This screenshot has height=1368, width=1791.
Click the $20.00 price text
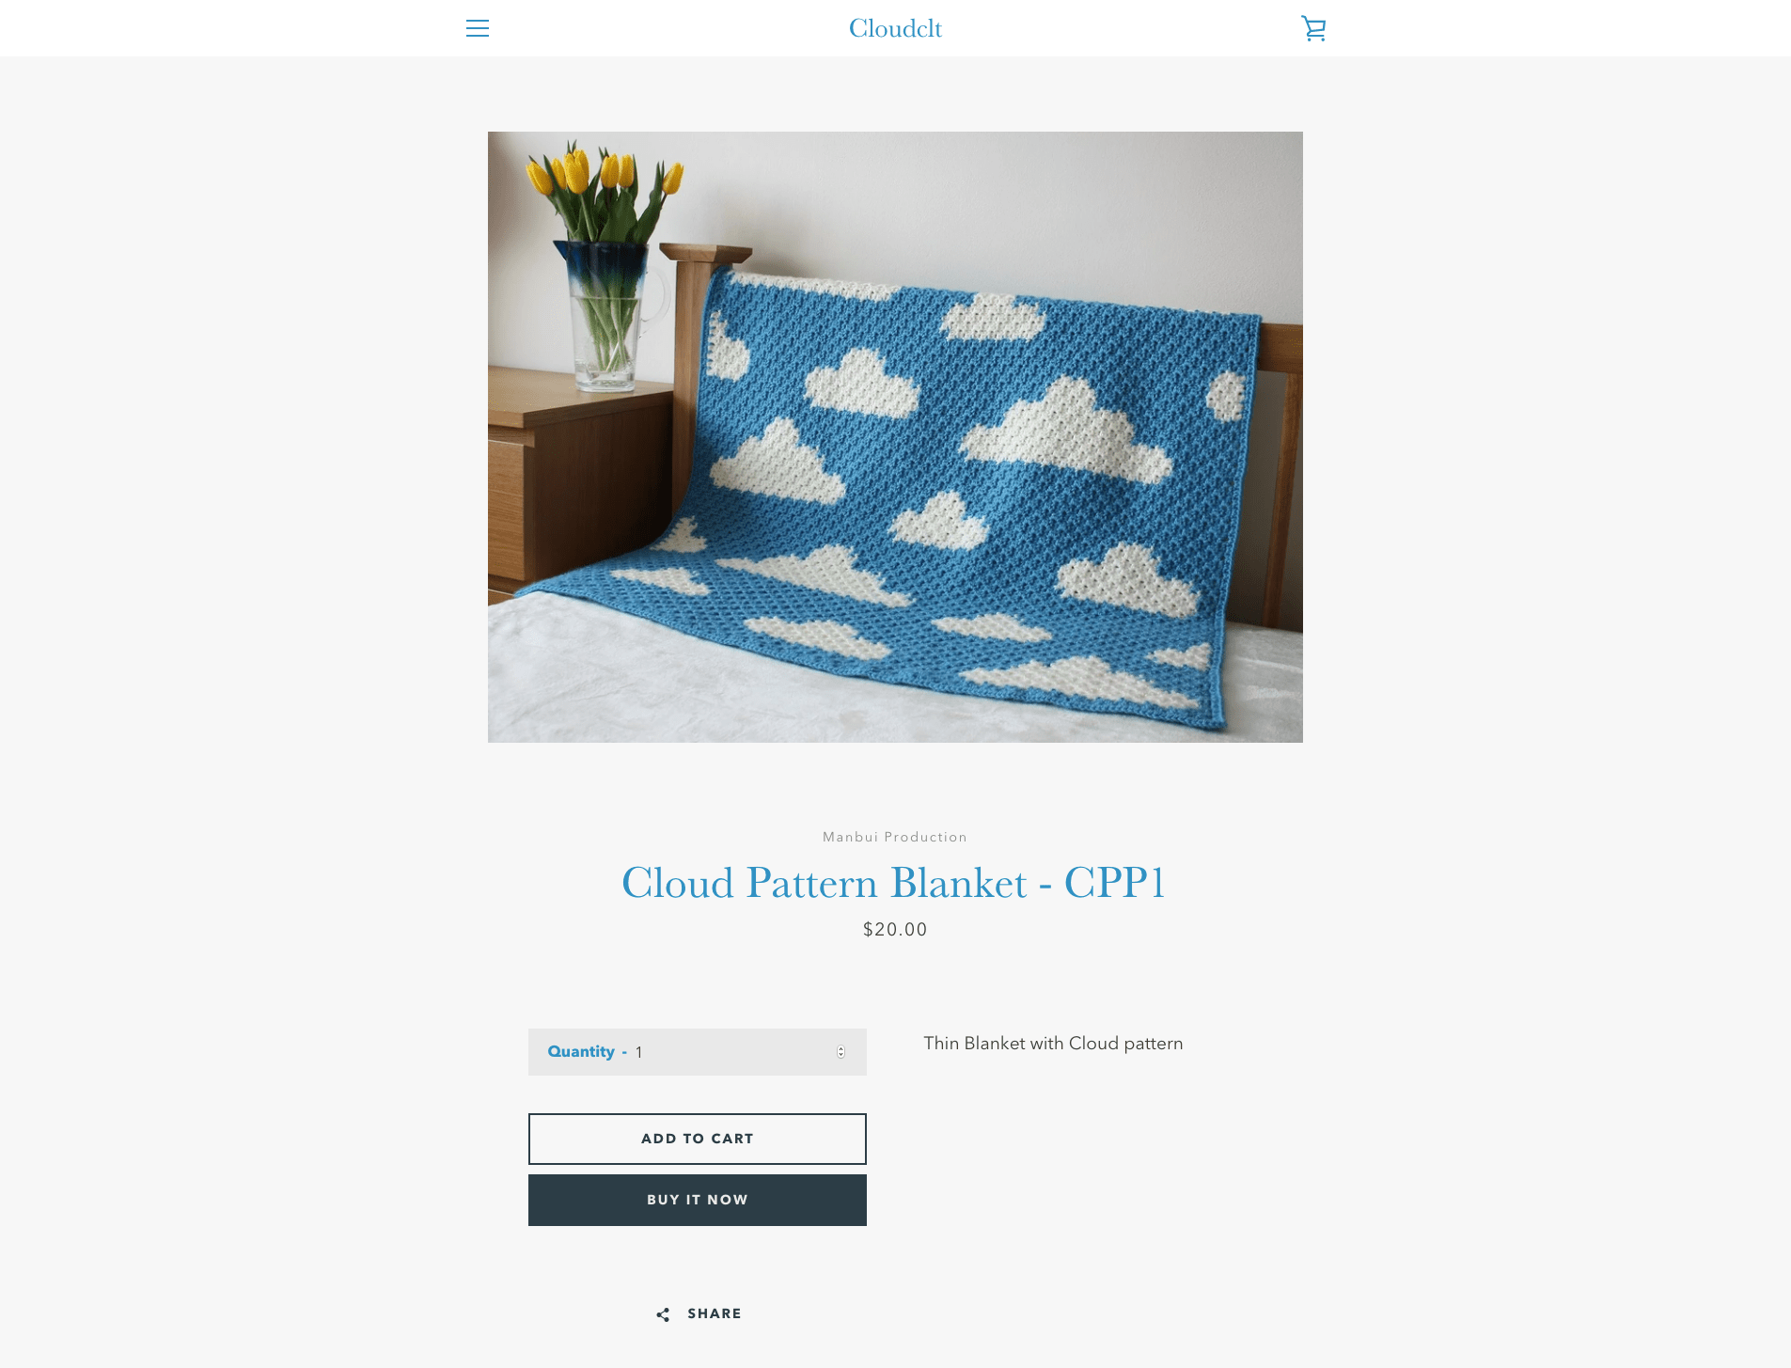pyautogui.click(x=895, y=929)
